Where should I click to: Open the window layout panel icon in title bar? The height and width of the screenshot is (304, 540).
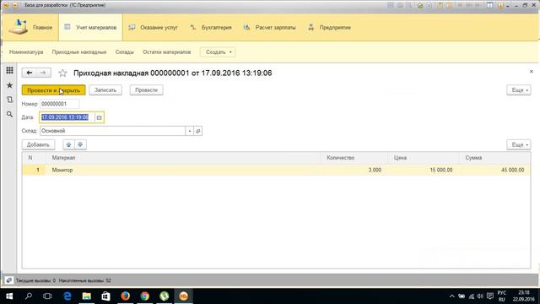point(489,5)
